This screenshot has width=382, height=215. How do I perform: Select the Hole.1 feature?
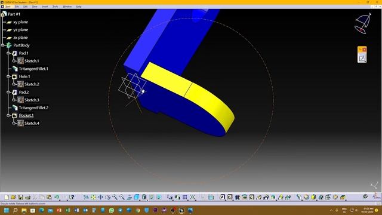coord(24,76)
